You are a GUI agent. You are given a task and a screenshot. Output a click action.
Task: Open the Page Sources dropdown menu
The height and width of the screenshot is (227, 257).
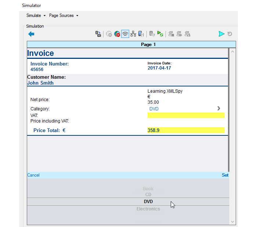[64, 15]
